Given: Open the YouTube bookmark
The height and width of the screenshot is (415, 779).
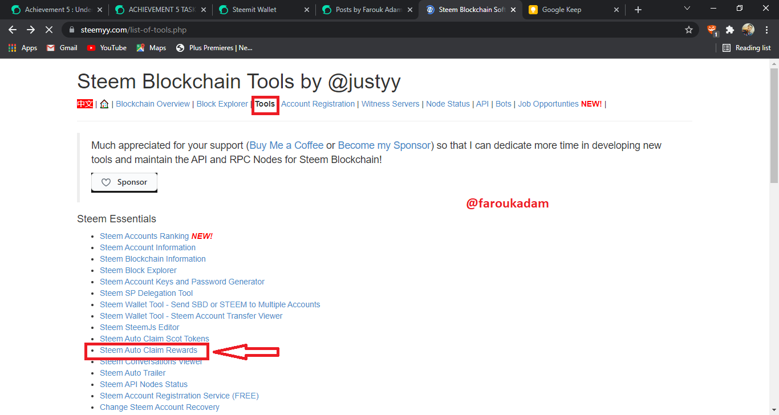Looking at the screenshot, I should point(107,48).
